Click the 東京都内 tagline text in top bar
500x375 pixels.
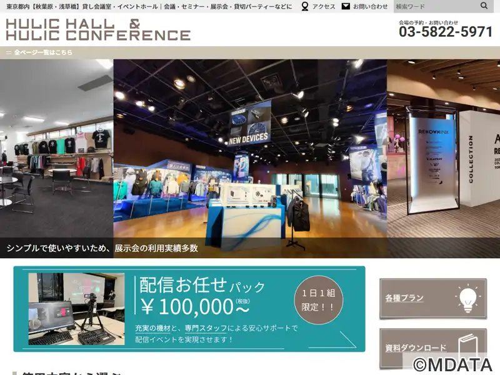149,6
